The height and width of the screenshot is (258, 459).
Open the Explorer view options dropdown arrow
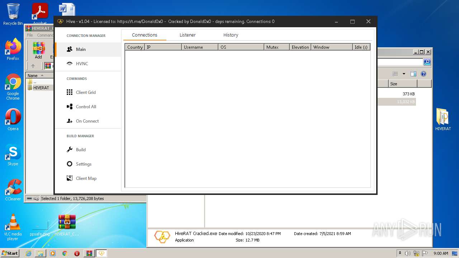point(404,74)
